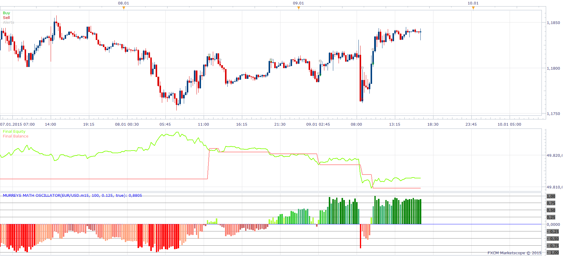Click the 16:15 time axis label
Image resolution: width=563 pixels, height=256 pixels.
click(x=242, y=124)
